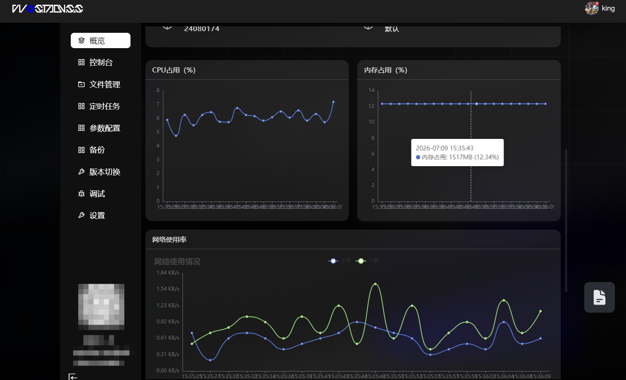Click the 文件管理 folder icon
The image size is (626, 380).
pyautogui.click(x=81, y=84)
